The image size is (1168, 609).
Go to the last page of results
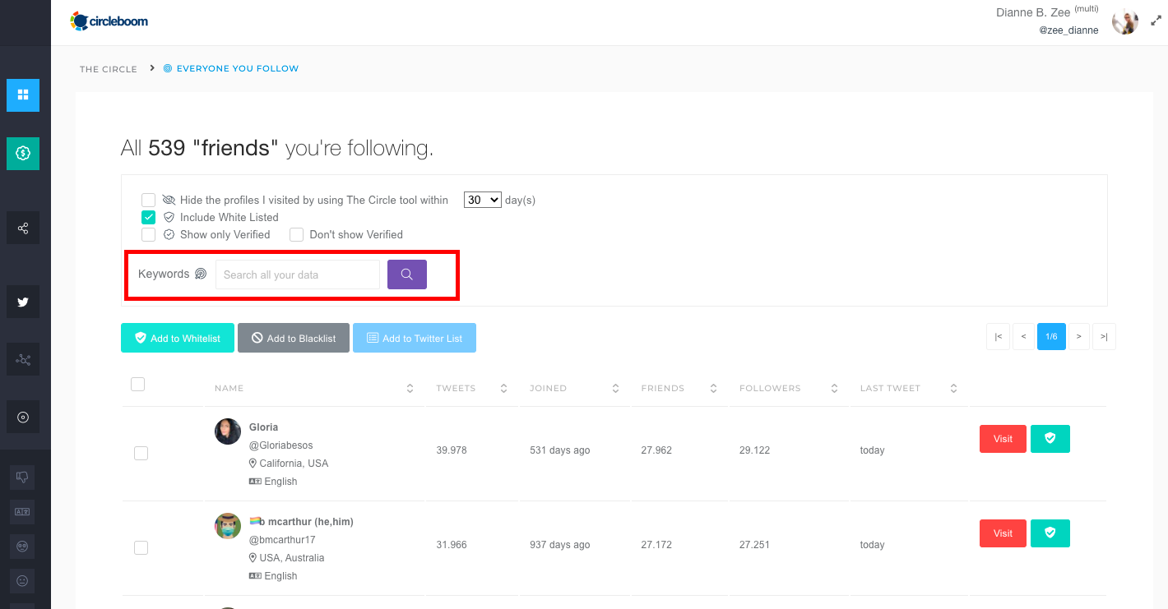[x=1104, y=337]
